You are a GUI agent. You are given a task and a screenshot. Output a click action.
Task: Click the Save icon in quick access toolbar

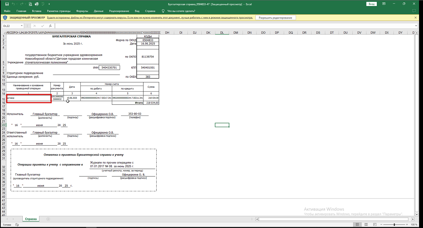(7, 4)
